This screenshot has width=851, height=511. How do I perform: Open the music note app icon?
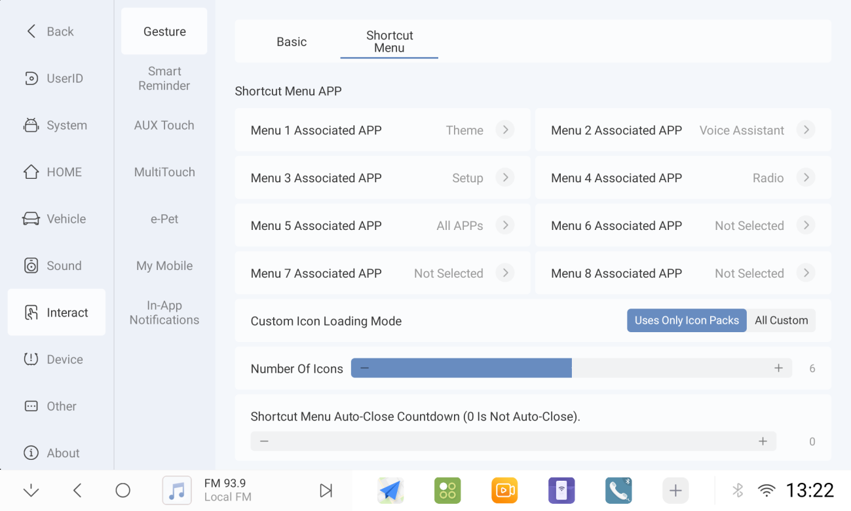point(177,491)
